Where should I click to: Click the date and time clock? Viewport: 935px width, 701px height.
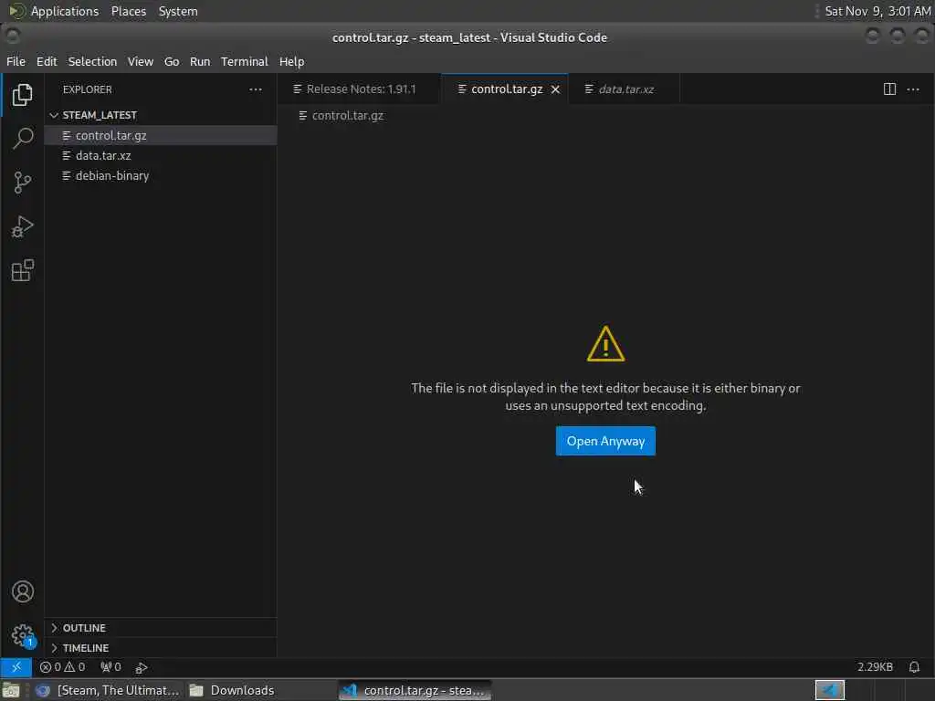click(877, 11)
